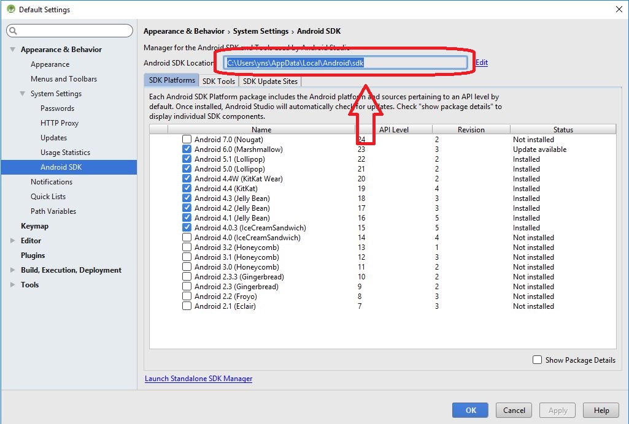Screen dimensions: 629x424
Task: Click the Apply button
Action: [x=558, y=411]
